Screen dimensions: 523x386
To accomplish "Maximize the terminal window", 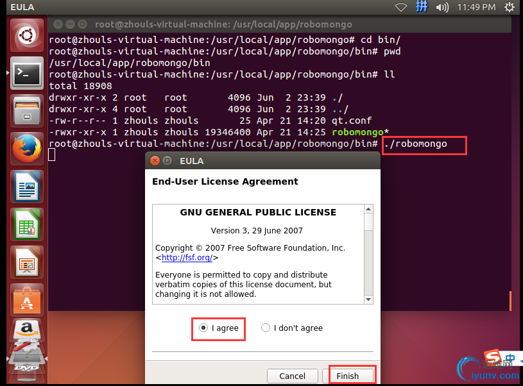I will tap(82, 24).
